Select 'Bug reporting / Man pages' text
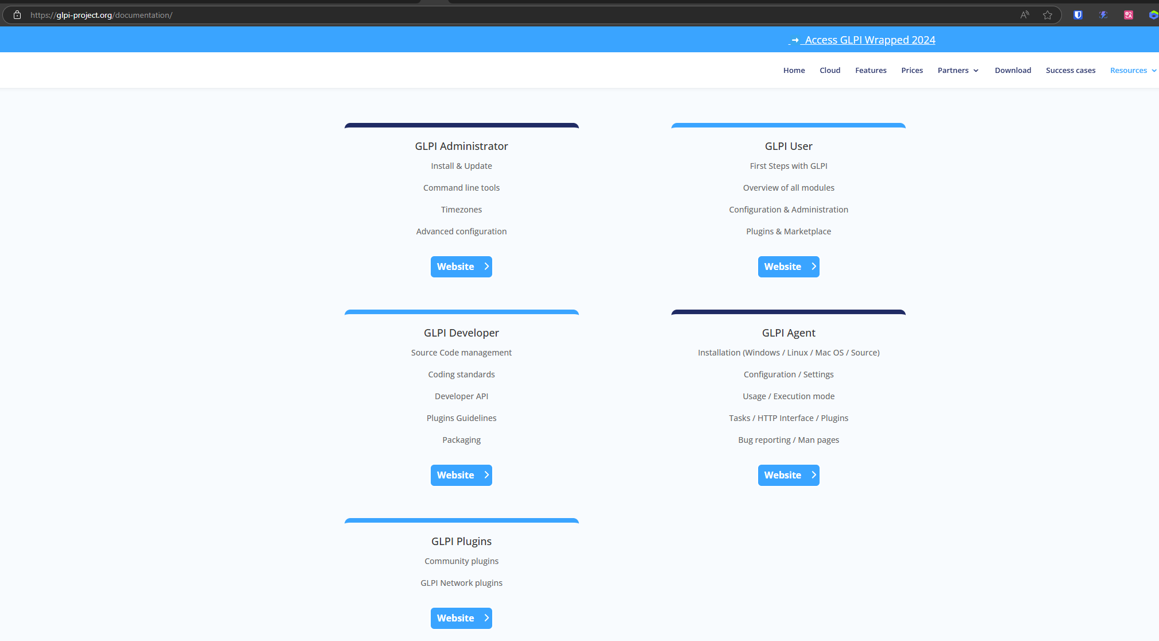This screenshot has height=641, width=1159. click(x=789, y=440)
